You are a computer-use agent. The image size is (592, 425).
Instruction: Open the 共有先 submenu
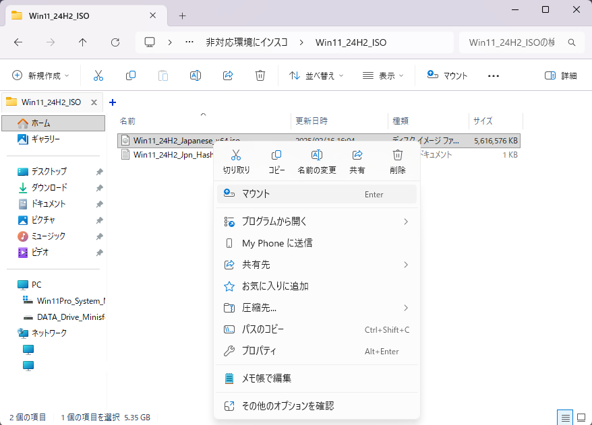[317, 265]
